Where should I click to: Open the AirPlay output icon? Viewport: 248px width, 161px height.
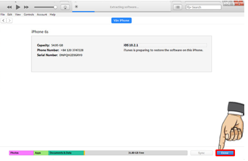tap(65, 7)
